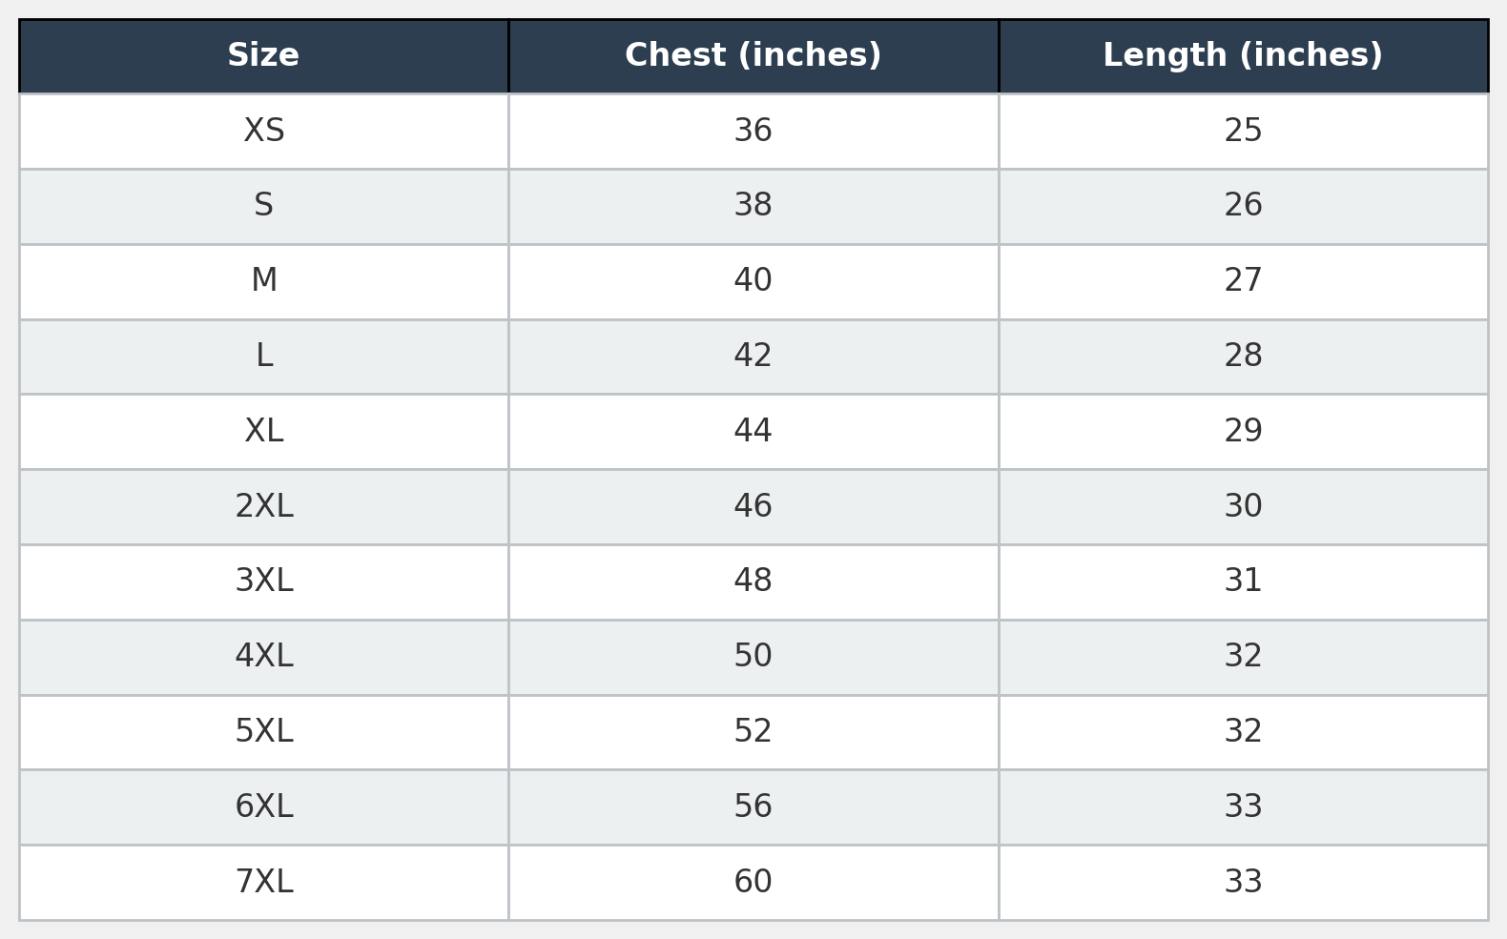Select the L size cell
Image resolution: width=1507 pixels, height=939 pixels.
click(x=263, y=357)
